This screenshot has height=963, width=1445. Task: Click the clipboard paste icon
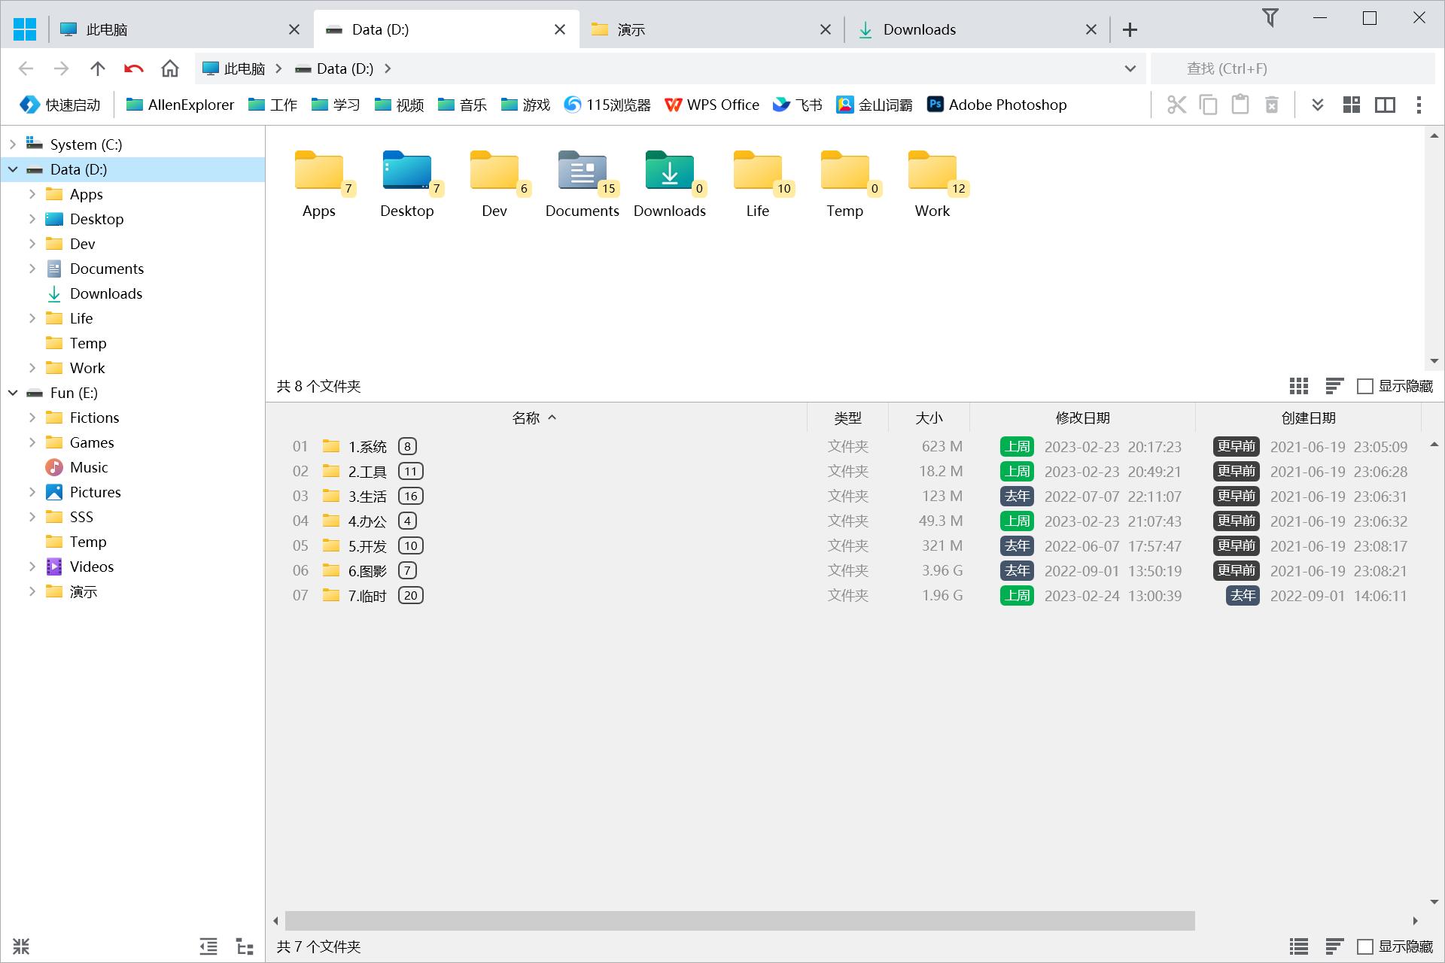coord(1240,105)
